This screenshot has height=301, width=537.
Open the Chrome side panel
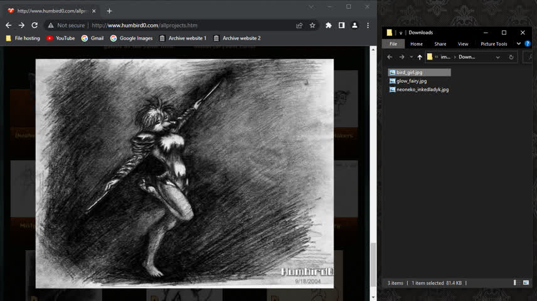[x=341, y=25]
